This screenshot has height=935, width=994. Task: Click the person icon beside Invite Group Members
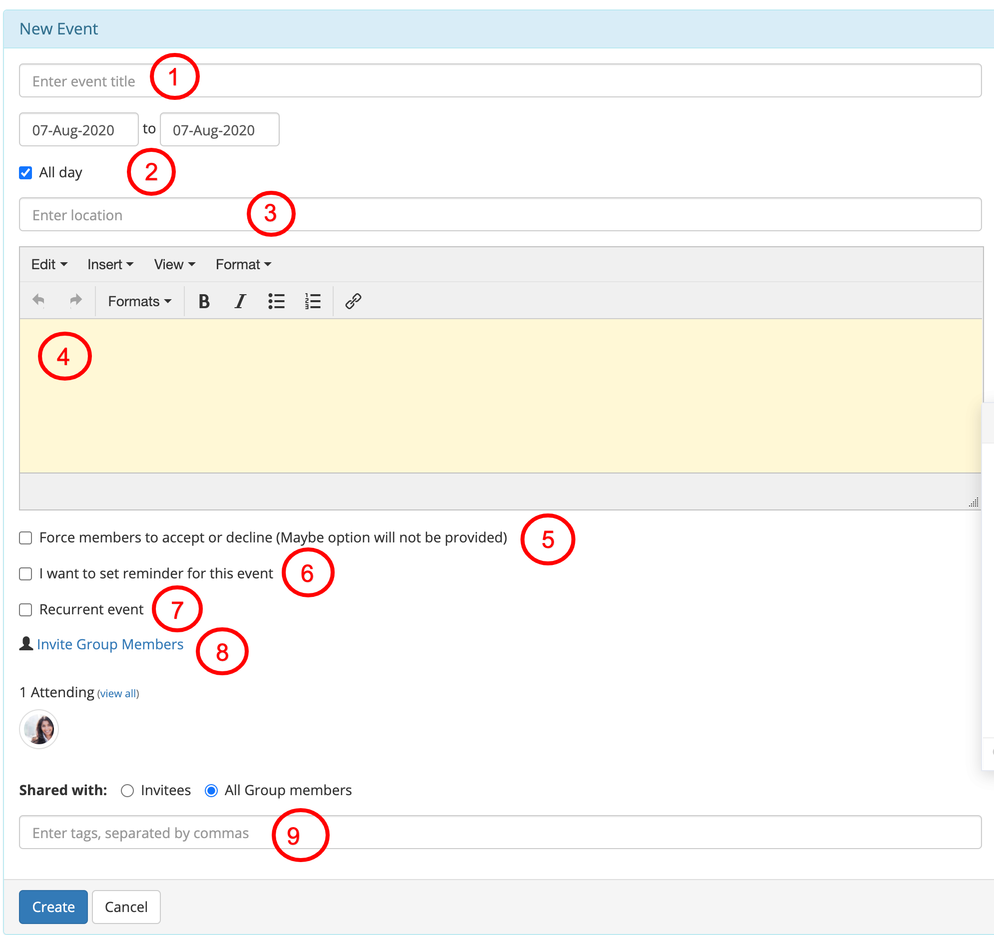click(26, 643)
